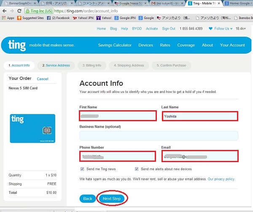This screenshot has height=212, width=253.
Task: Click the Home link at top
Action: coord(101,29)
